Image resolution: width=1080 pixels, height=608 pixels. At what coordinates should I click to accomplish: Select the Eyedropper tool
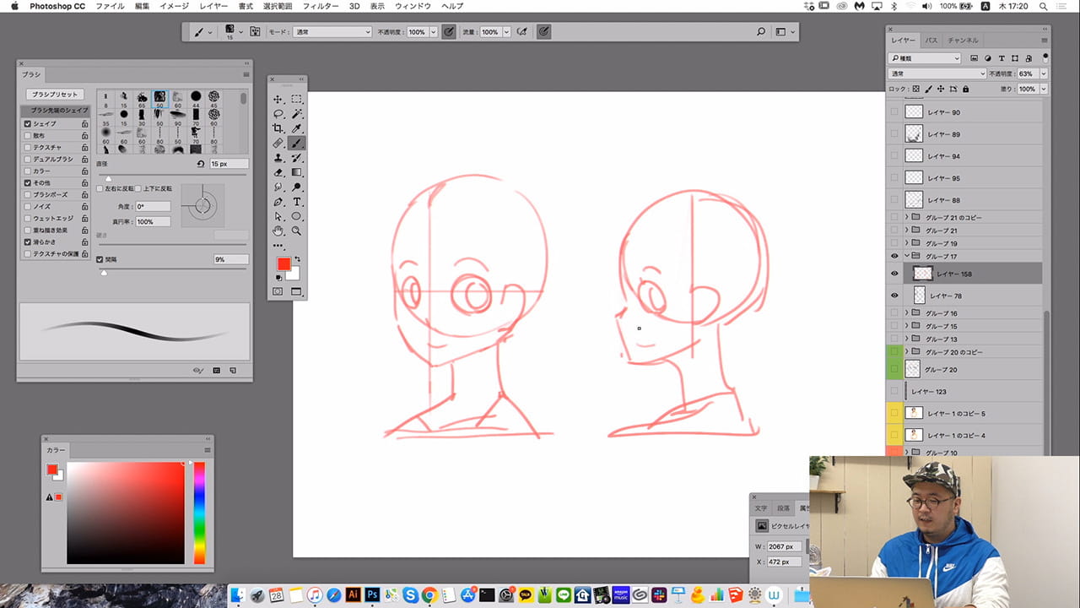click(x=297, y=128)
